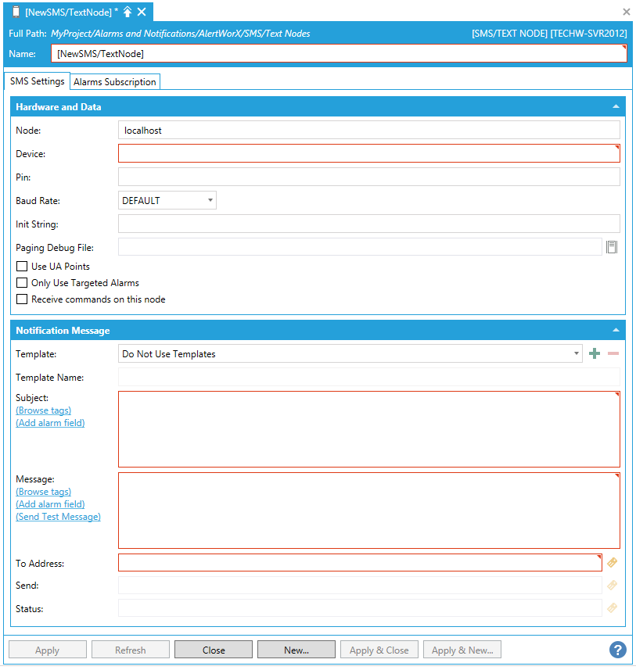
Task: Click the green plus add template icon
Action: pyautogui.click(x=595, y=354)
